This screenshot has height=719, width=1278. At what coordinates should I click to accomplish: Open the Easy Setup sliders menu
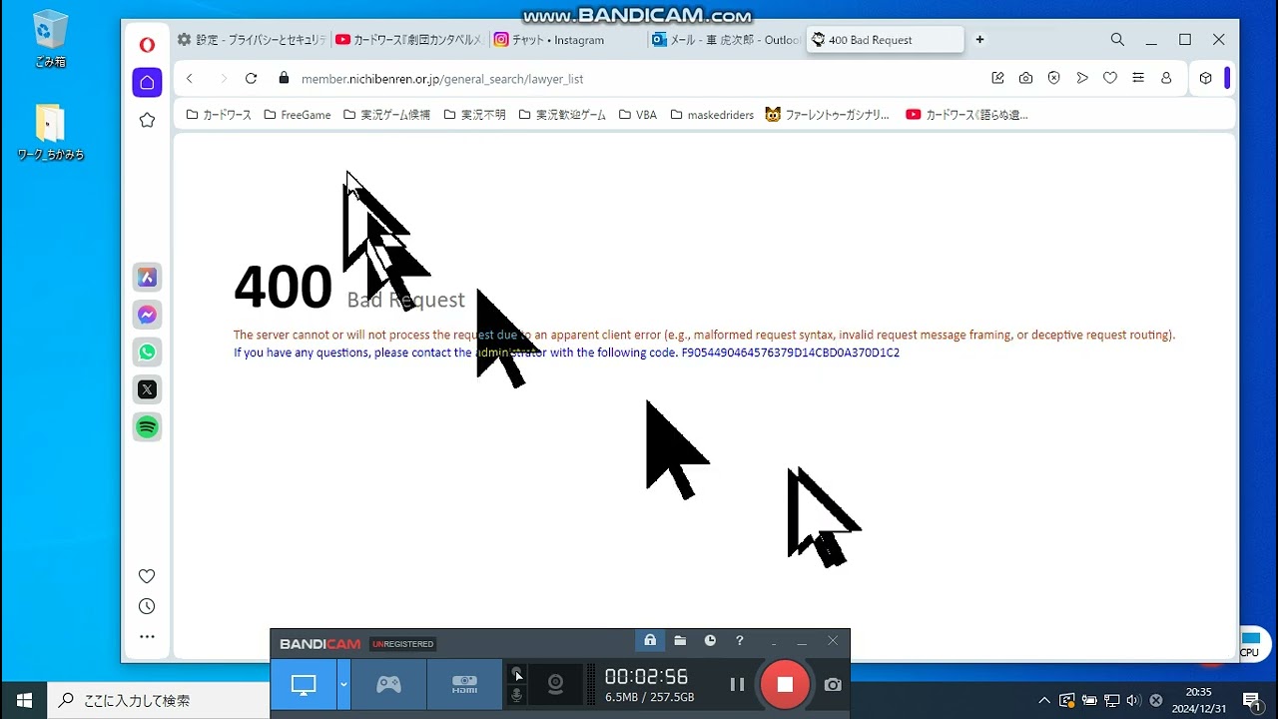point(1137,79)
